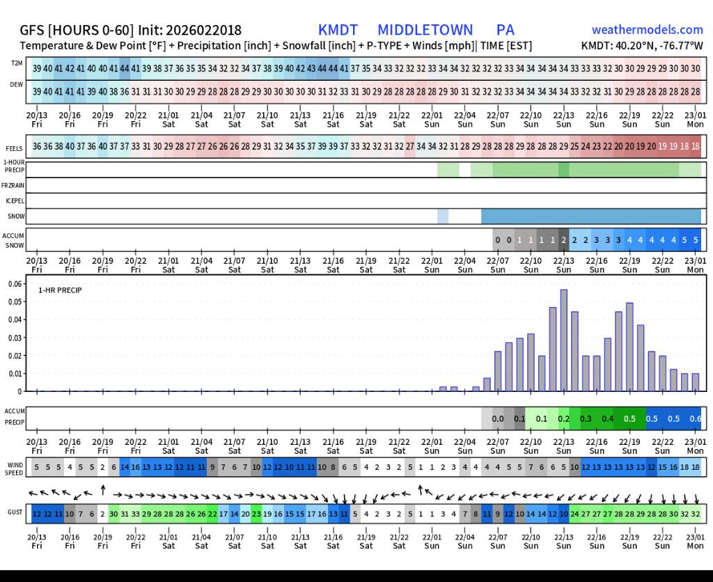Open the weathermodels.com link

coord(647,30)
